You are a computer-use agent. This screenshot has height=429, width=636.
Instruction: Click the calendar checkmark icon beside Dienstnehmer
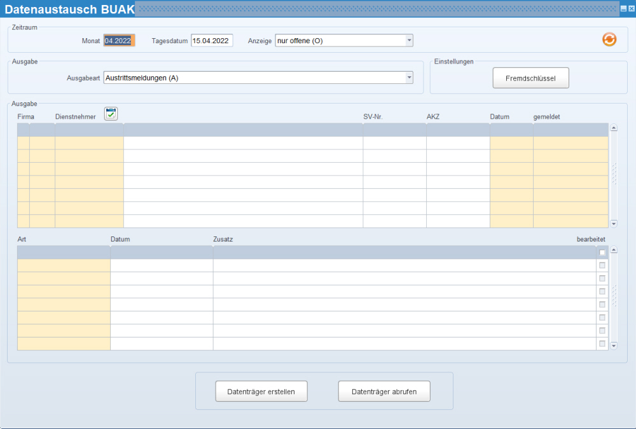(111, 114)
